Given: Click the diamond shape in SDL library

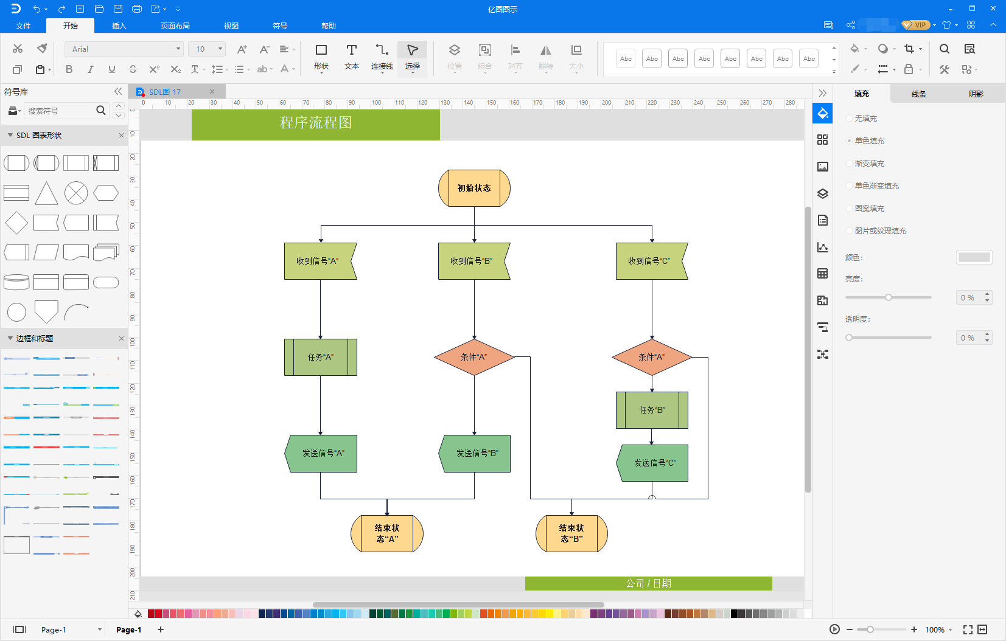Looking at the screenshot, I should [16, 223].
